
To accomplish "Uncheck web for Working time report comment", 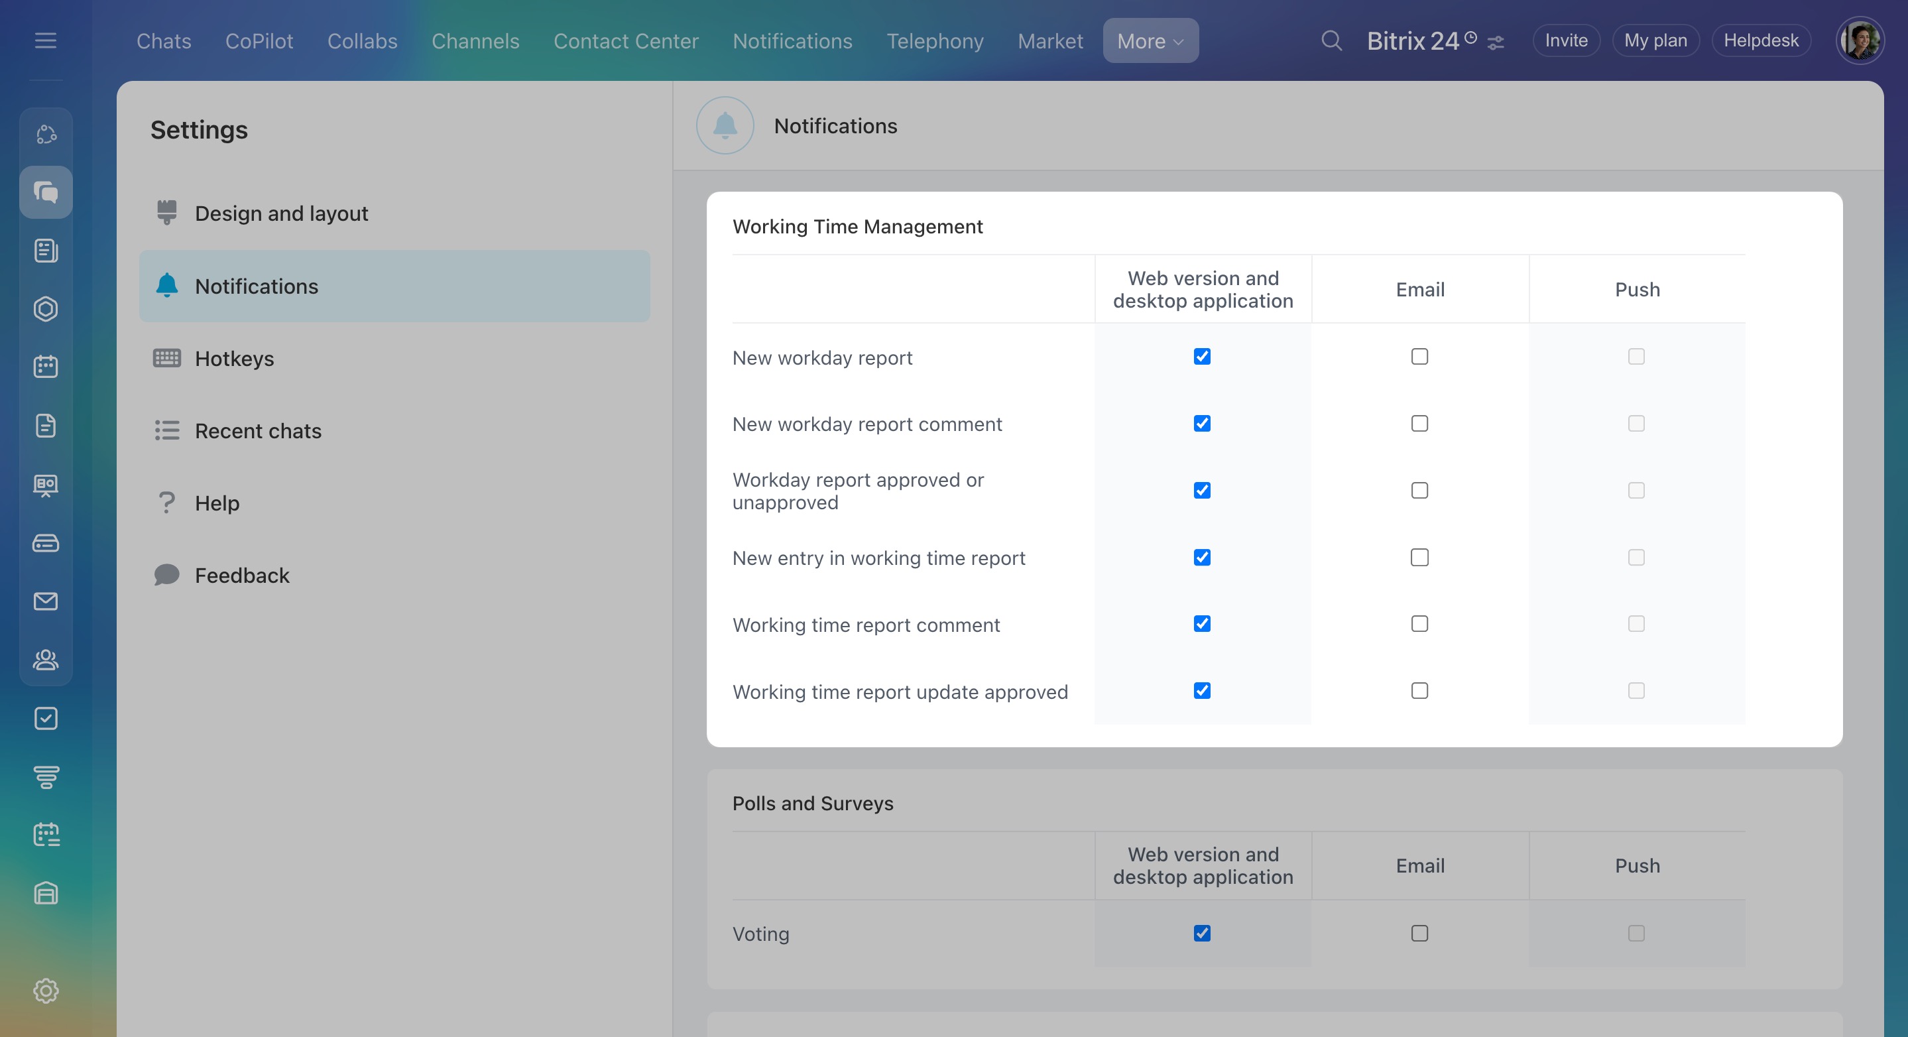I will point(1201,624).
